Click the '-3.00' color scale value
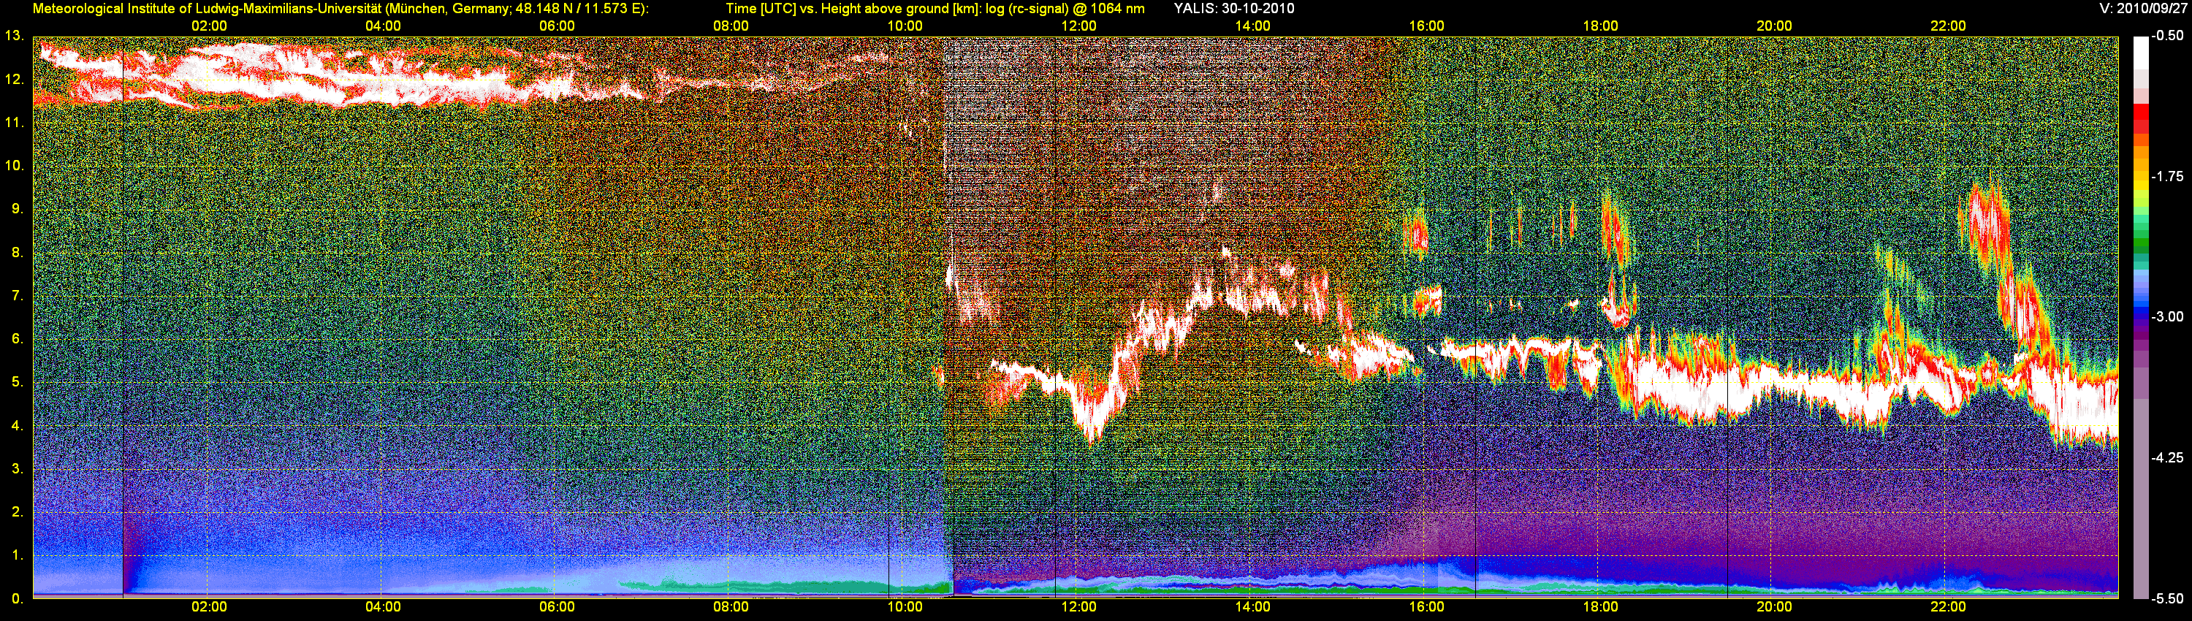Viewport: 2192px width, 621px height. [x=2167, y=316]
